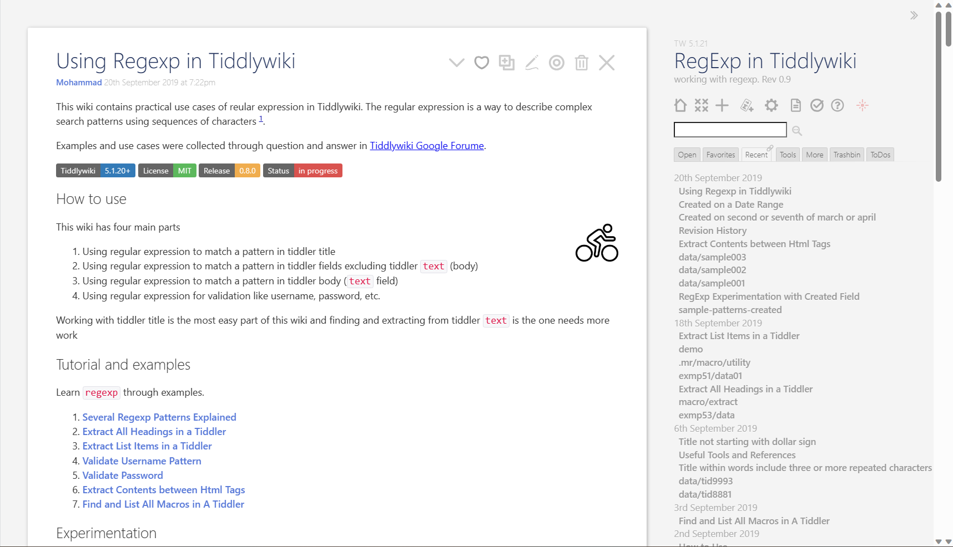Click the Tiddlywiki 5.1.20+ badge
Viewport: 953px width, 547px height.
pos(95,171)
